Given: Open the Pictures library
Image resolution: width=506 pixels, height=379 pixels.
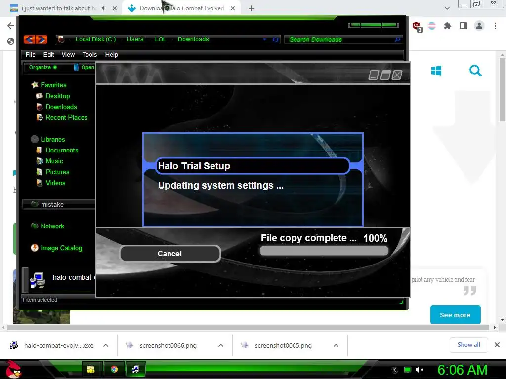Looking at the screenshot, I should 53,172.
